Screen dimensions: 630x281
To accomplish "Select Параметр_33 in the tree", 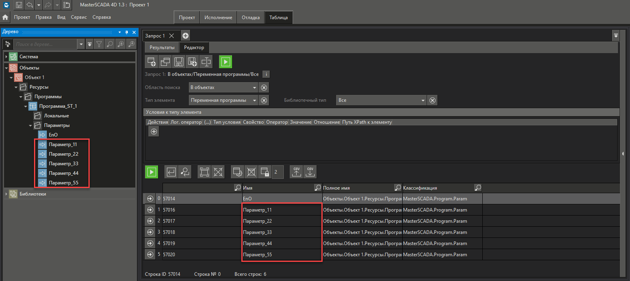I will coord(63,164).
